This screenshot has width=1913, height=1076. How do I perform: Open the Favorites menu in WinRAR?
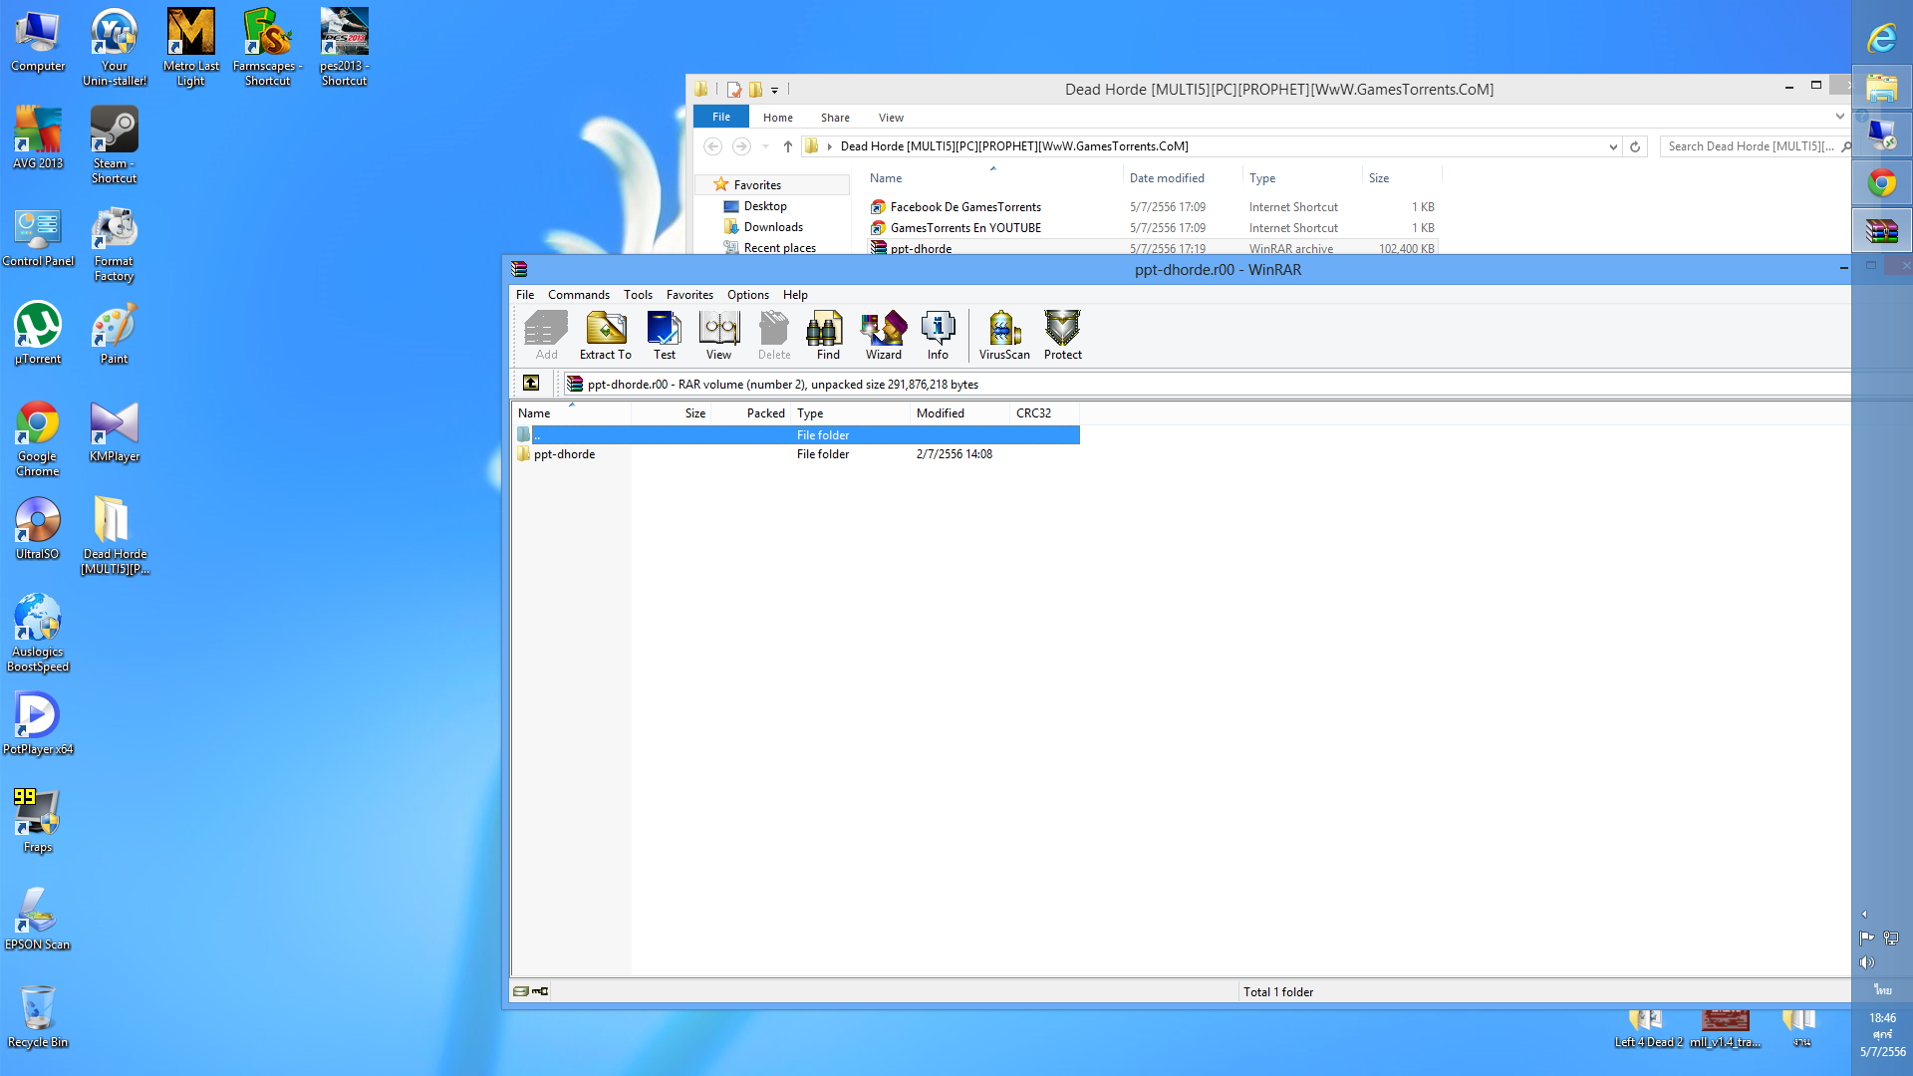[689, 295]
